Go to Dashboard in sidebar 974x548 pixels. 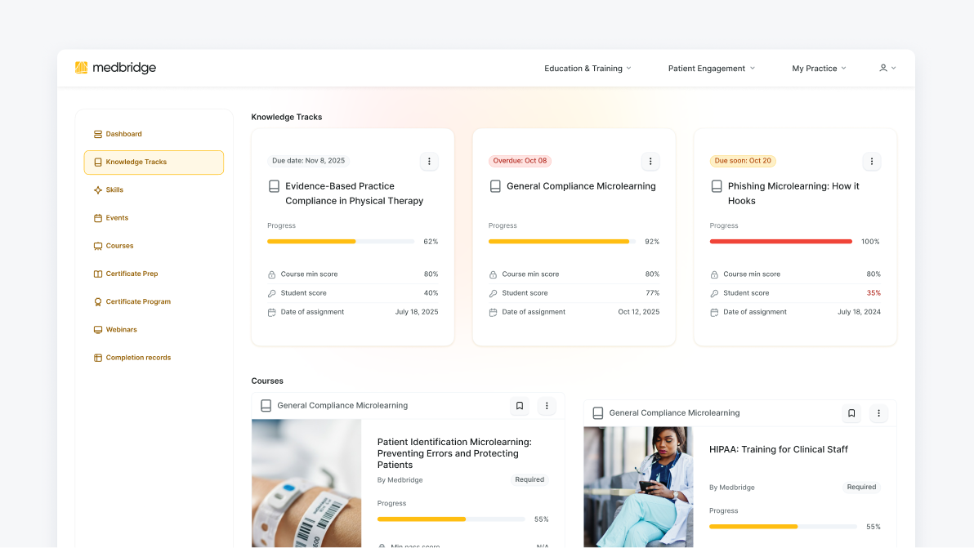[x=154, y=134]
